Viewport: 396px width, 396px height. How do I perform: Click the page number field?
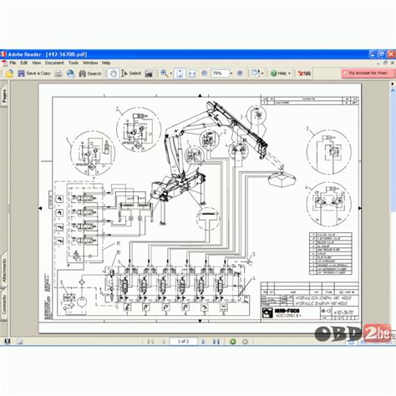tap(184, 342)
